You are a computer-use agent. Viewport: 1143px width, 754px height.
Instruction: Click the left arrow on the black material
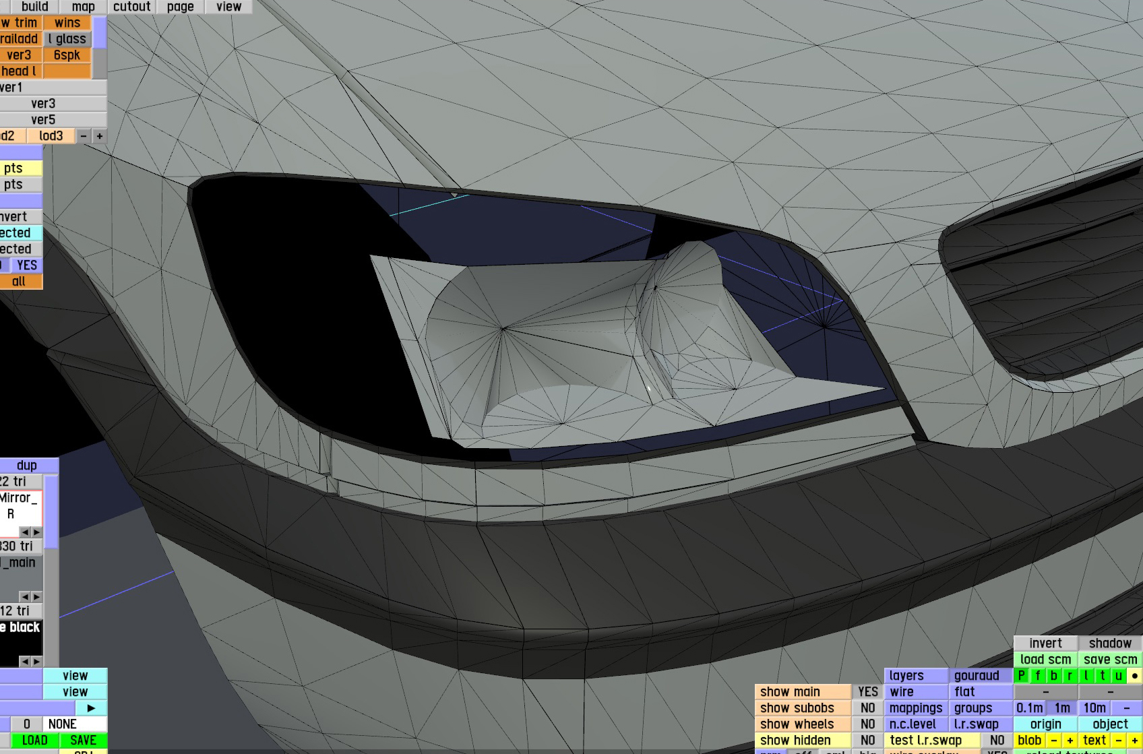pyautogui.click(x=25, y=662)
